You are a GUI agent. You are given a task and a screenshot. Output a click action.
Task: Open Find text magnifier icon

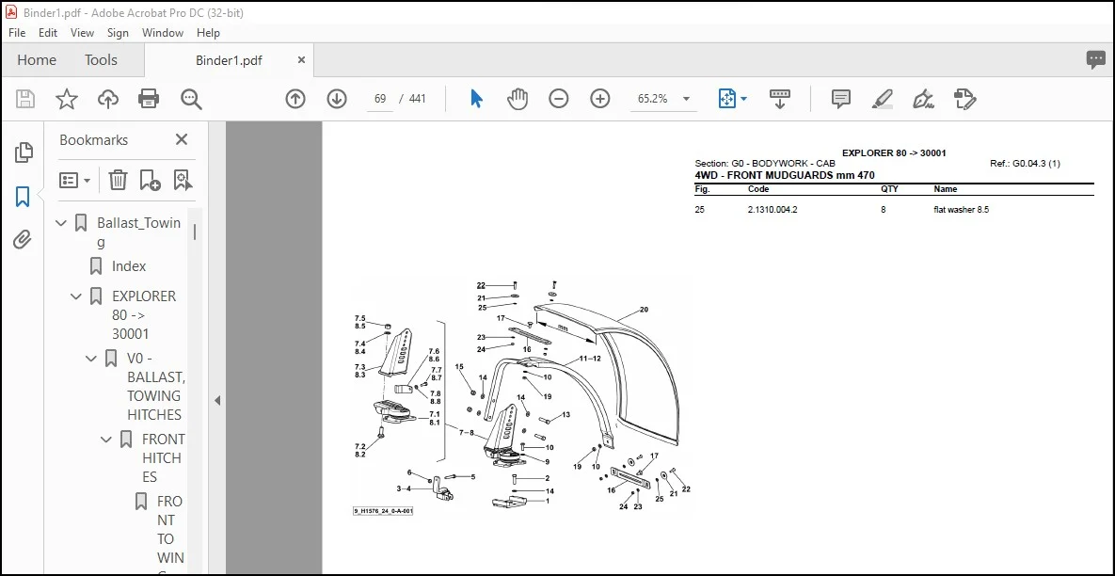[x=191, y=99]
